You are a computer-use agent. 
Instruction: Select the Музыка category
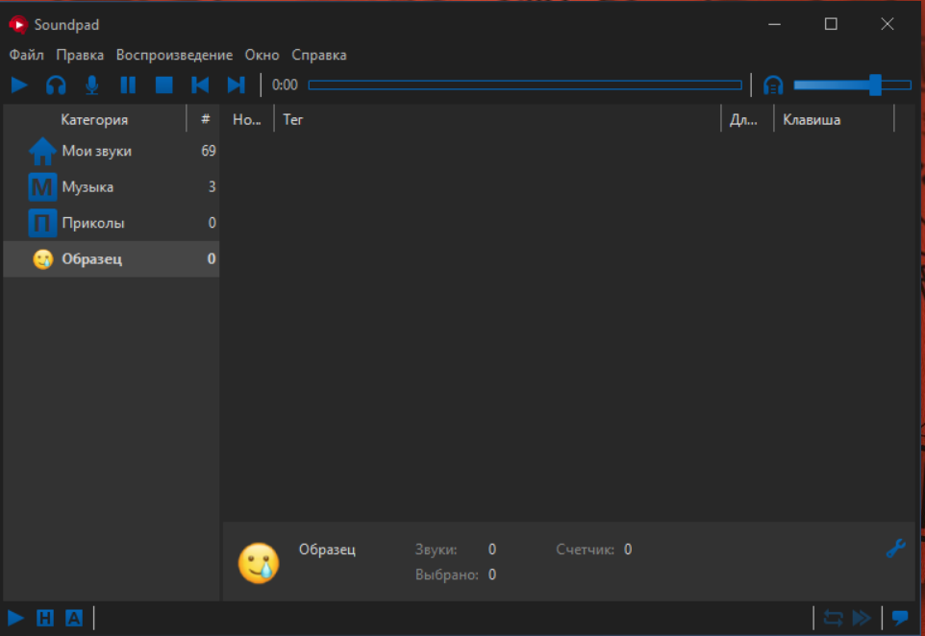pos(87,187)
